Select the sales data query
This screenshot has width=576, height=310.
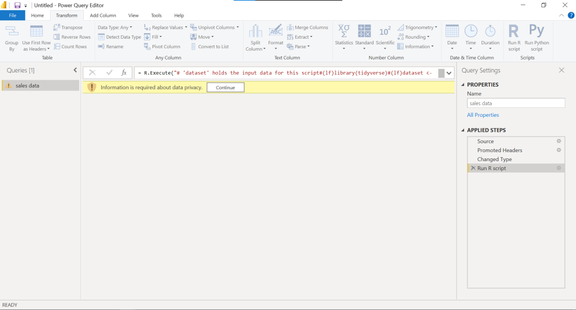coord(40,85)
